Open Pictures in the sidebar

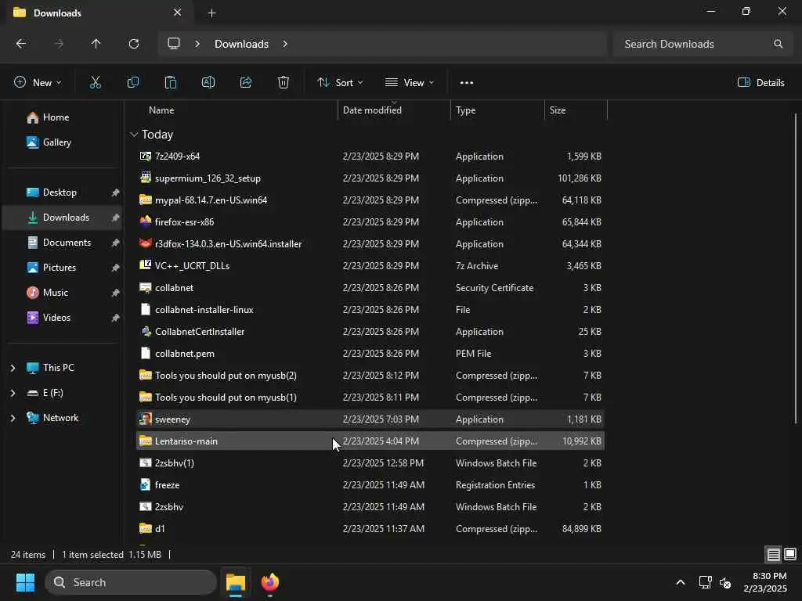tap(51, 268)
